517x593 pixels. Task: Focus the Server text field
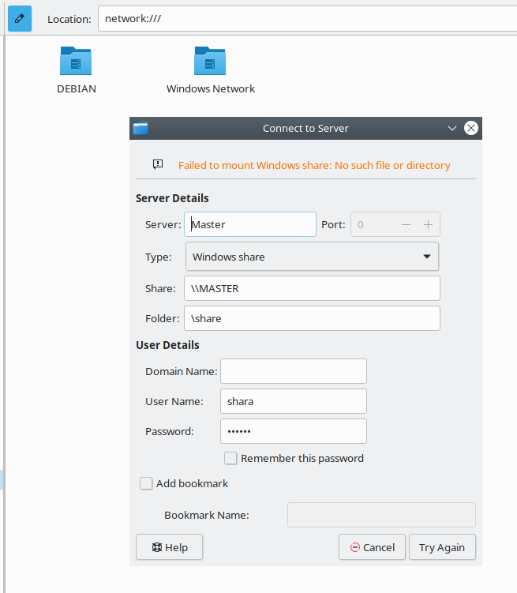251,224
